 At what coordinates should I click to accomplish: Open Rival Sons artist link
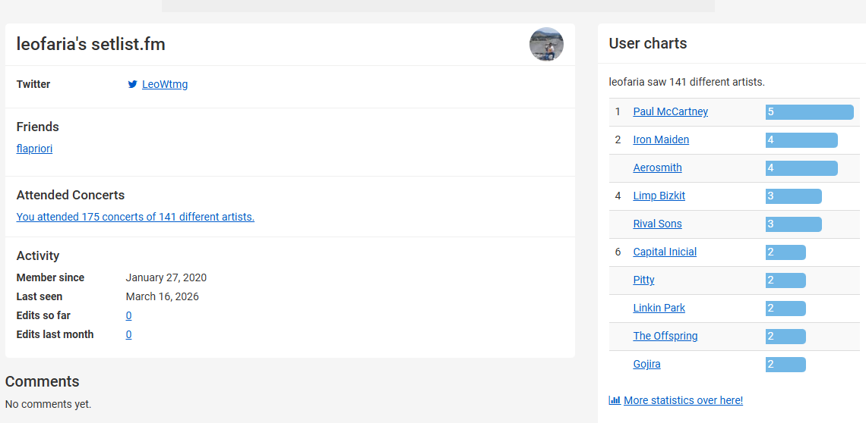657,224
